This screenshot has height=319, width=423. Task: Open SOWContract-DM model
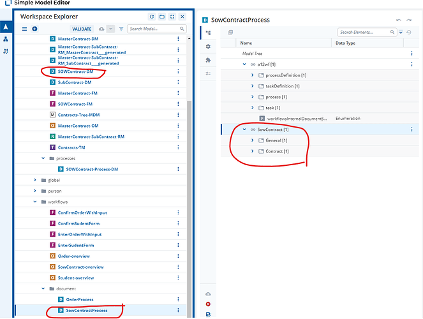tap(75, 71)
